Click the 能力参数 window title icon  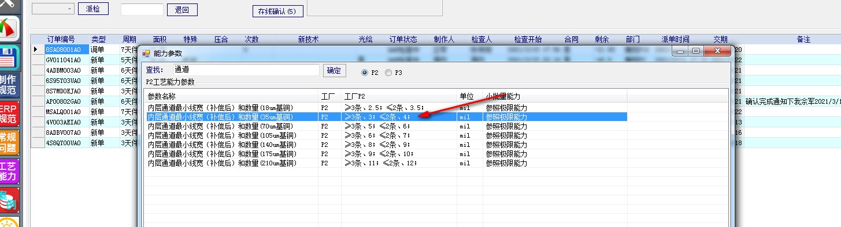146,53
